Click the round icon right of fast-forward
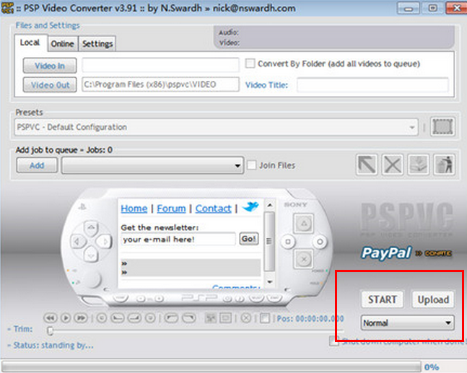This screenshot has height=373, width=467. [x=101, y=318]
